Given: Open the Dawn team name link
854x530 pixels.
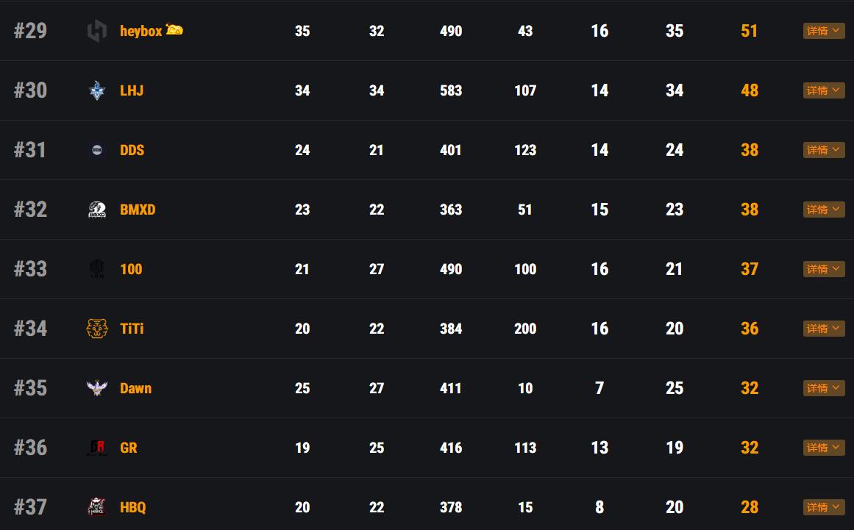Looking at the screenshot, I should (x=135, y=388).
